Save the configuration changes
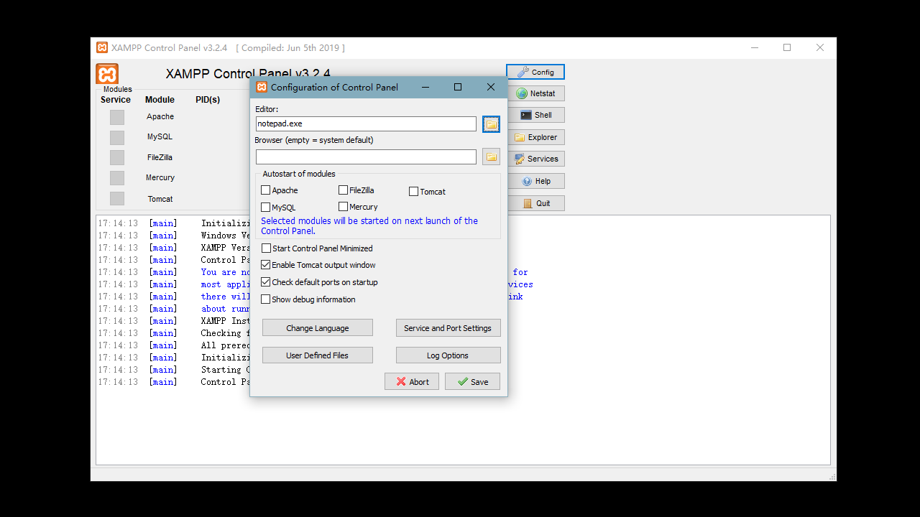 [472, 381]
